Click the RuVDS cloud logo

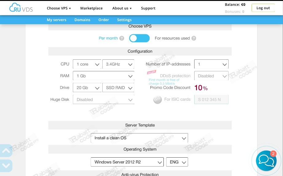click(21, 8)
